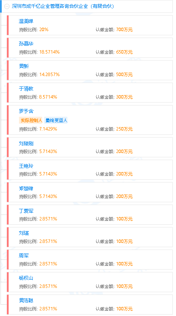The image size is (176, 316).
Task: Open shareholder 孙慕华 profile
Action: pyautogui.click(x=26, y=44)
